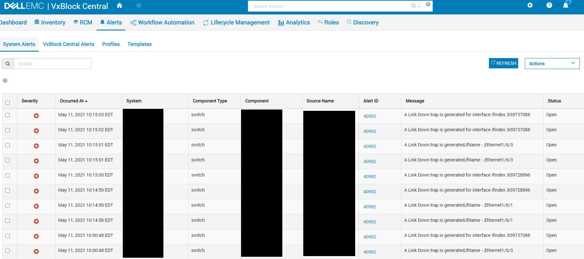Toggle the select-all checkbox in table header
The image size is (584, 259).
pos(8,103)
